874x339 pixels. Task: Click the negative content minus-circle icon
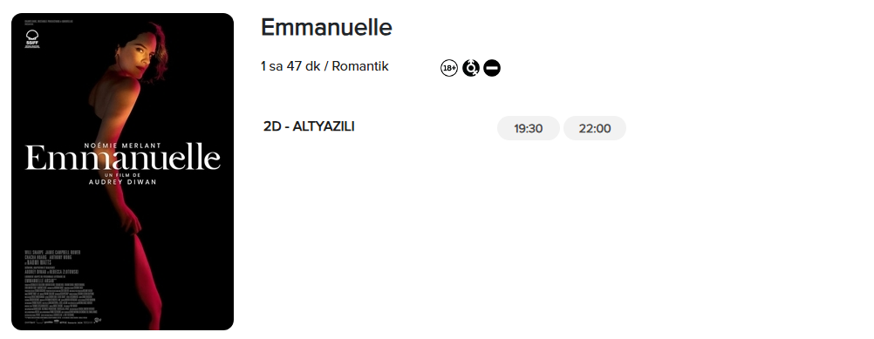tap(492, 68)
